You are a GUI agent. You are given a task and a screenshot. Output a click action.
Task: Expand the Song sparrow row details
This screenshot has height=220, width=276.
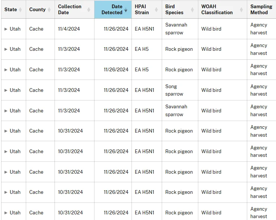[6, 90]
